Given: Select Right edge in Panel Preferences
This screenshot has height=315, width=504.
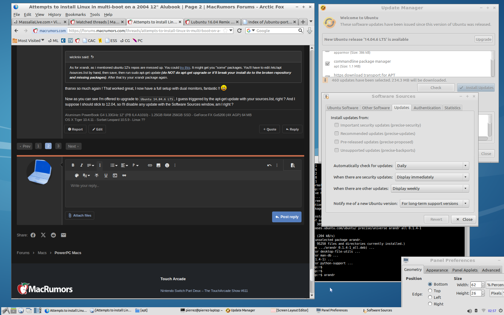Looking at the screenshot, I should tap(430, 304).
